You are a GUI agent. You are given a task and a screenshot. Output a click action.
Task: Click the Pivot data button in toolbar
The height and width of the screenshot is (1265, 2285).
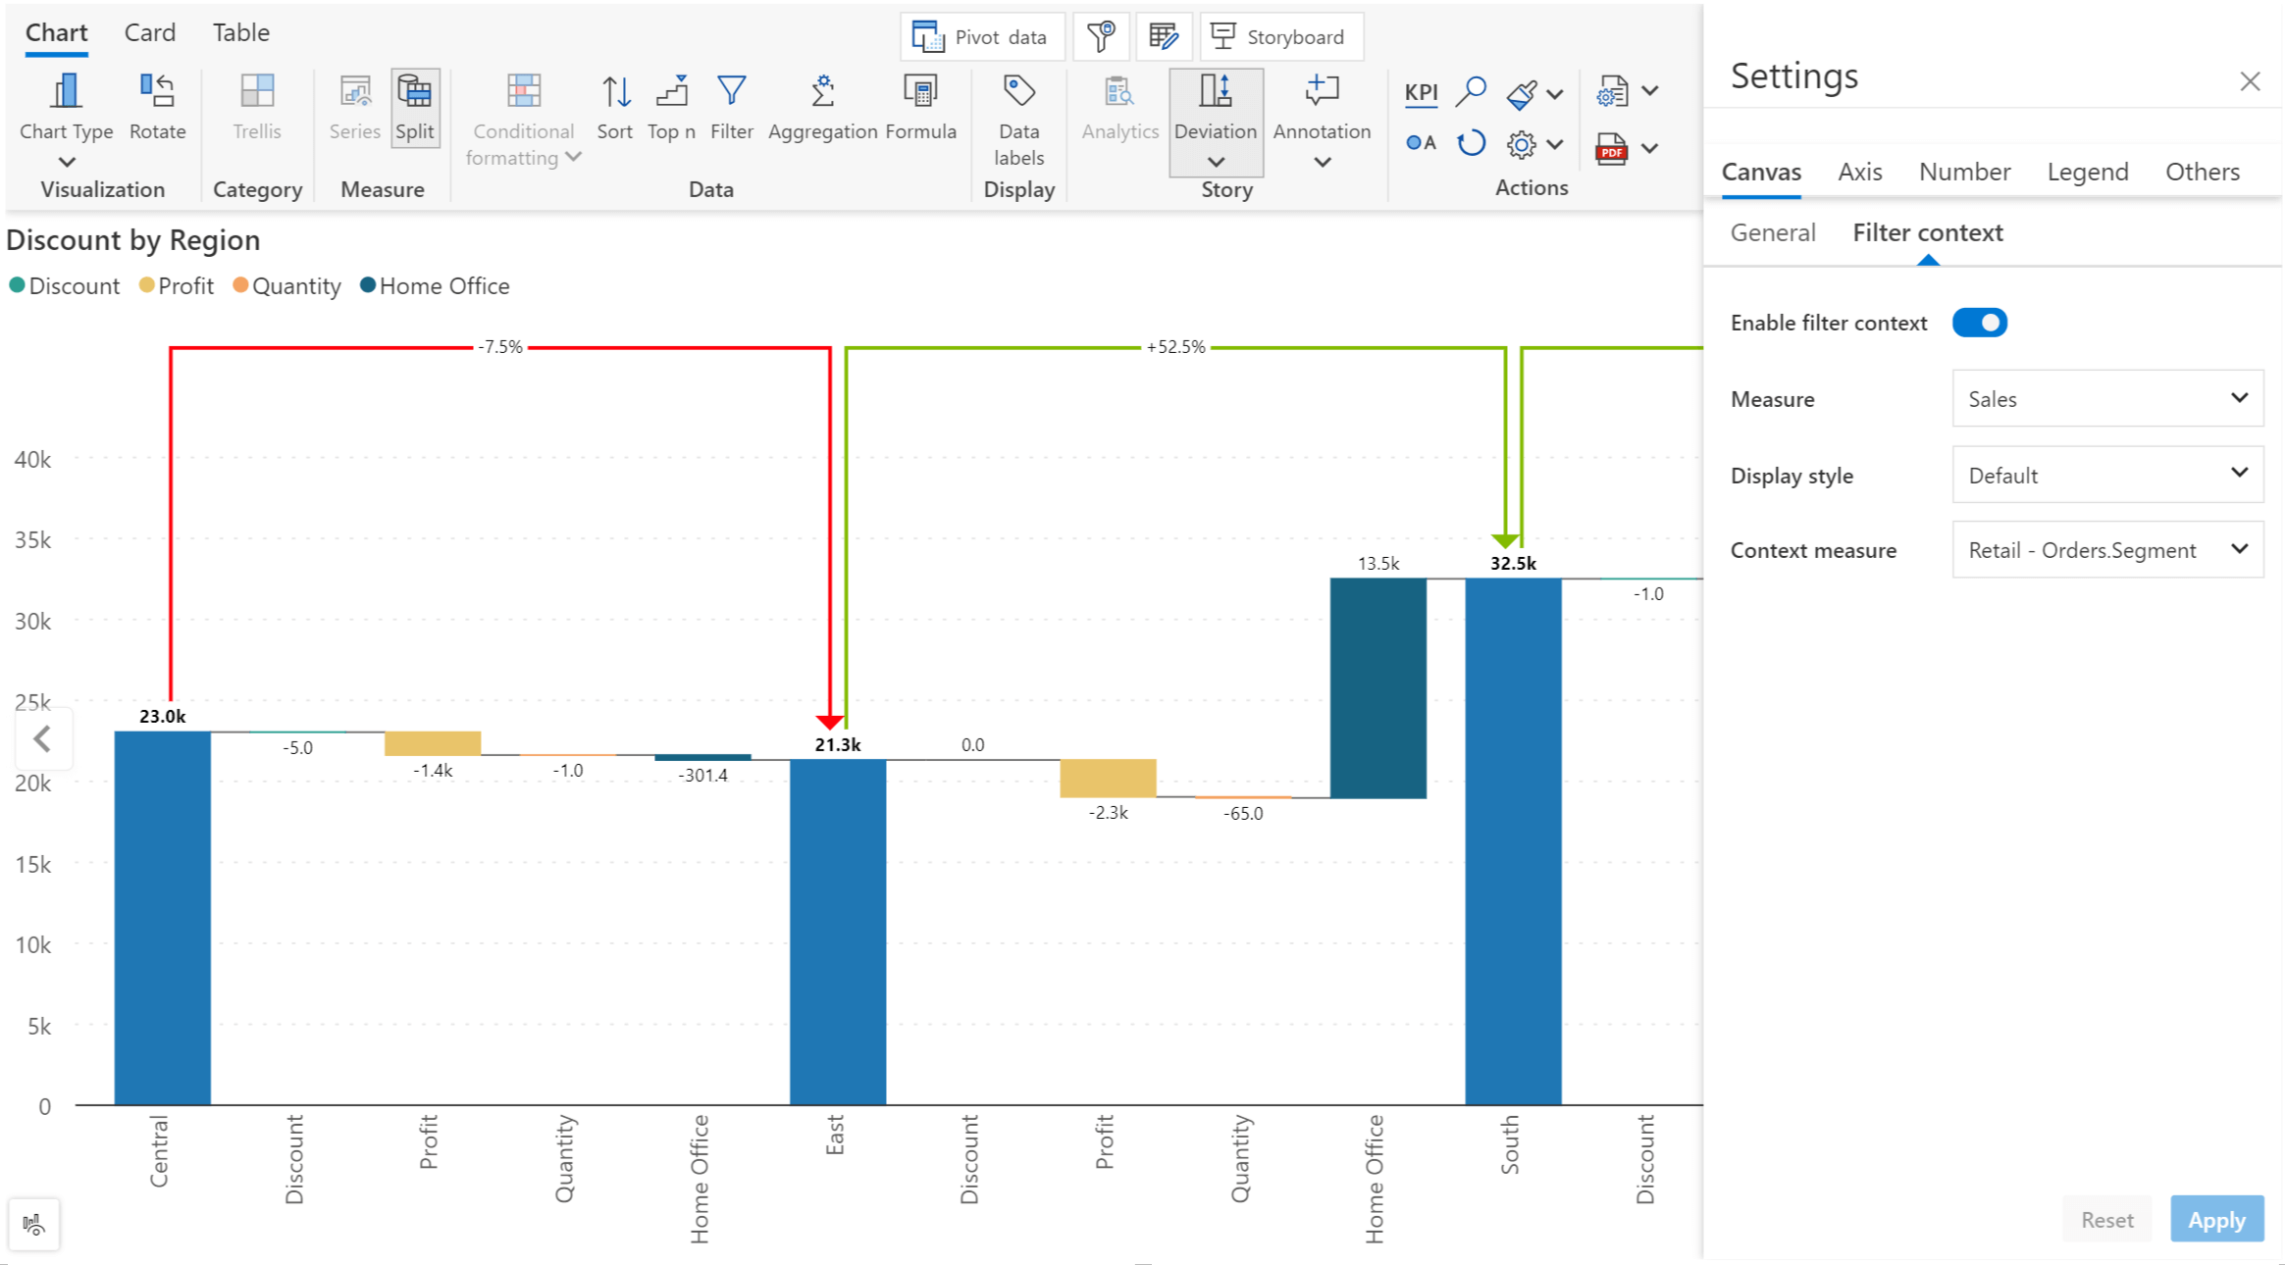pyautogui.click(x=976, y=36)
